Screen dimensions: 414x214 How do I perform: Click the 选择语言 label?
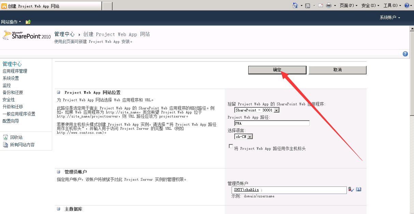(237, 130)
